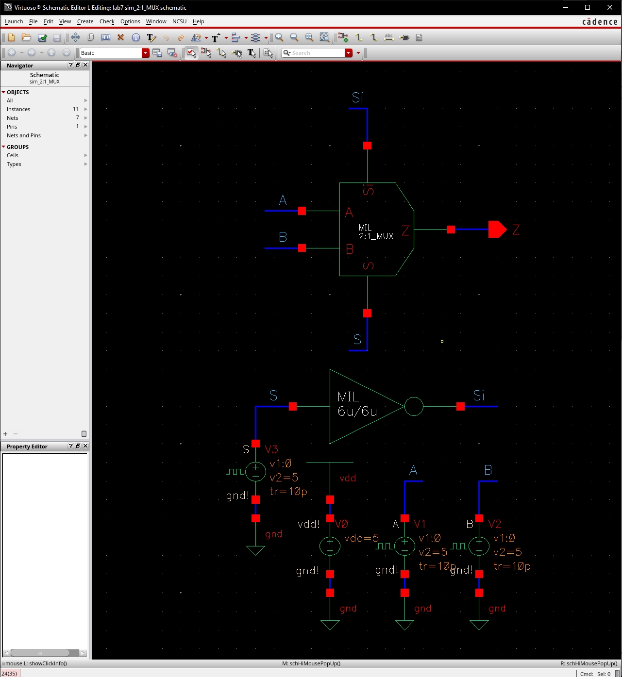Click the toolbar Search input field
This screenshot has height=677, width=622.
tap(317, 53)
